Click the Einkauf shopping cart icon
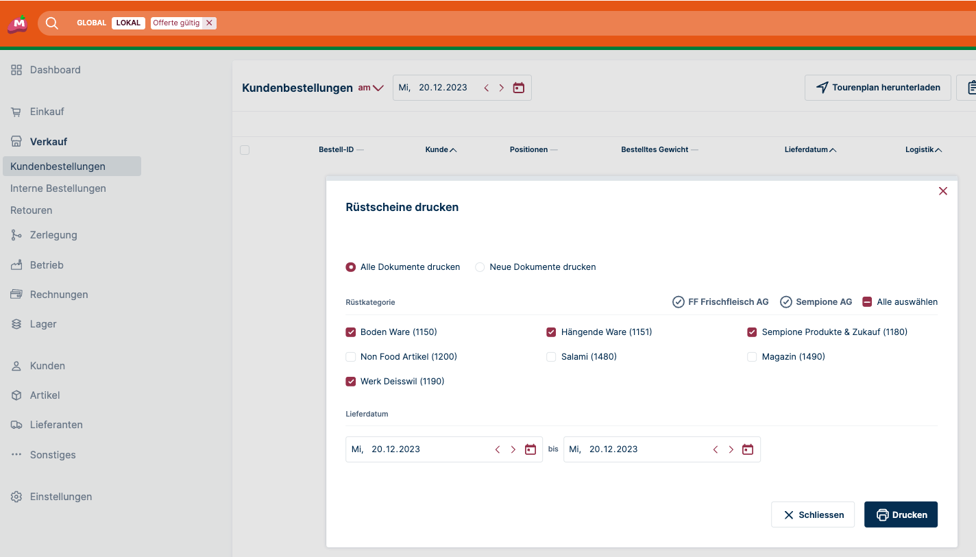976x557 pixels. tap(16, 112)
